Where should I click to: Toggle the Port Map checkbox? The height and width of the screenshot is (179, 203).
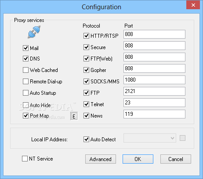25,115
